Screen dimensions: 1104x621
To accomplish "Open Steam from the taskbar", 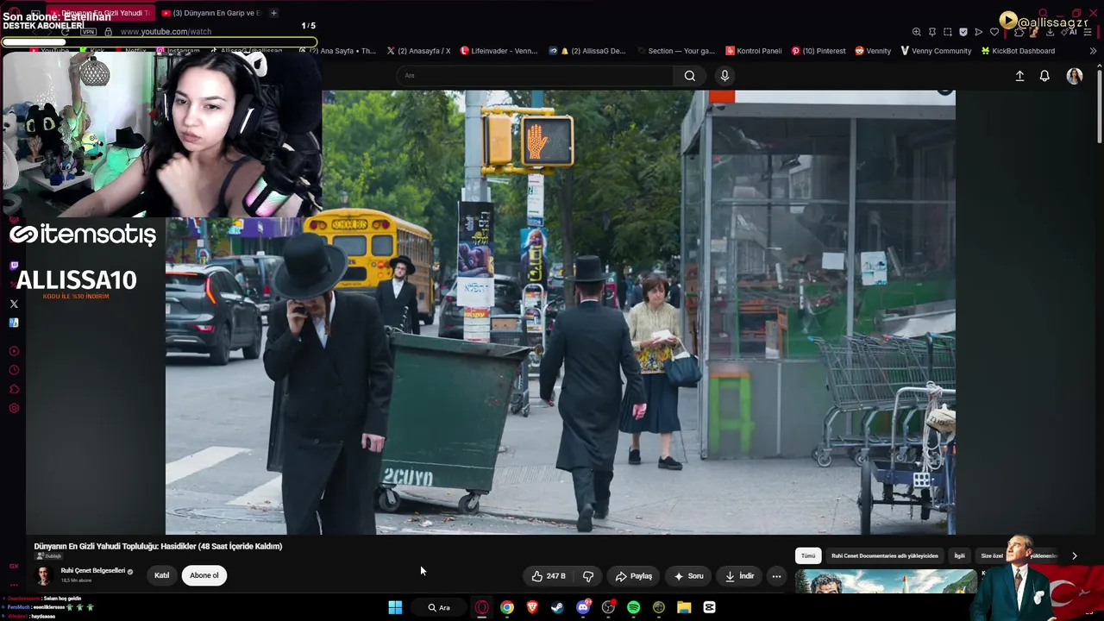I will click(557, 607).
